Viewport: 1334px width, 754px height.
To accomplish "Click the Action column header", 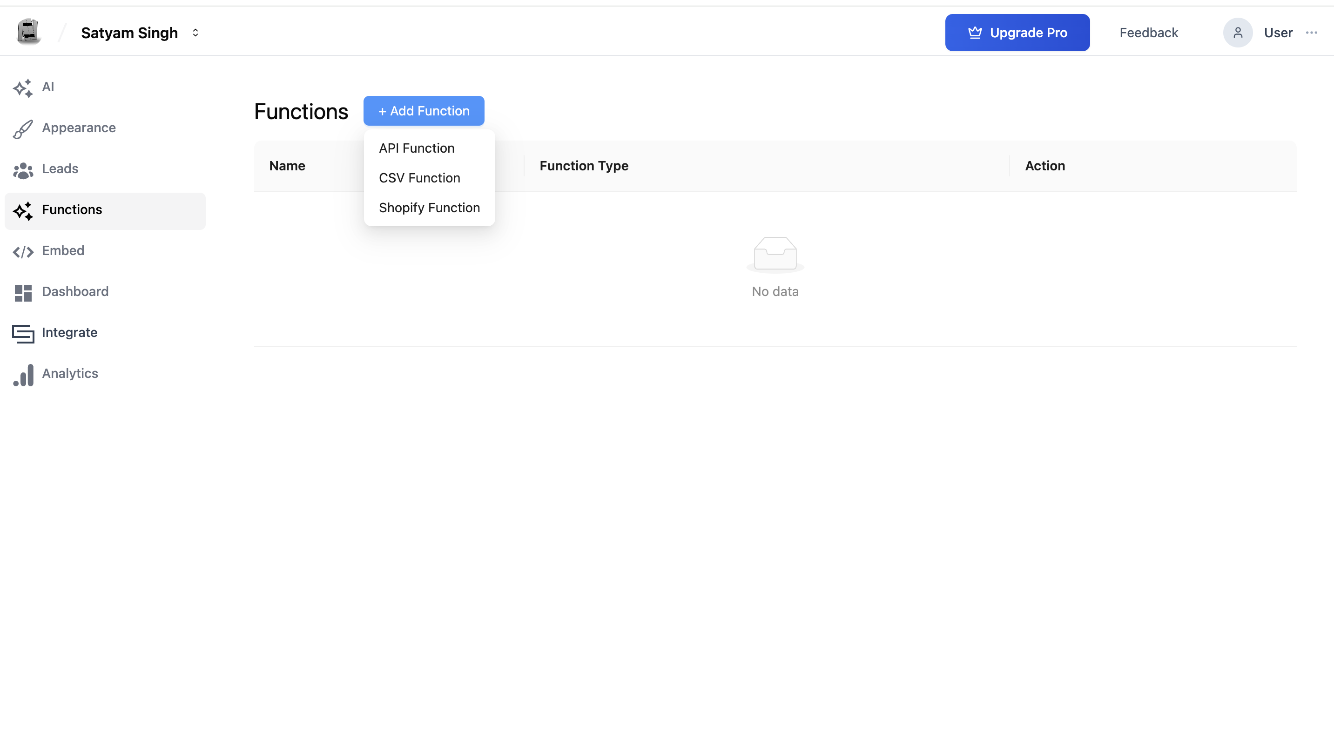I will point(1044,166).
